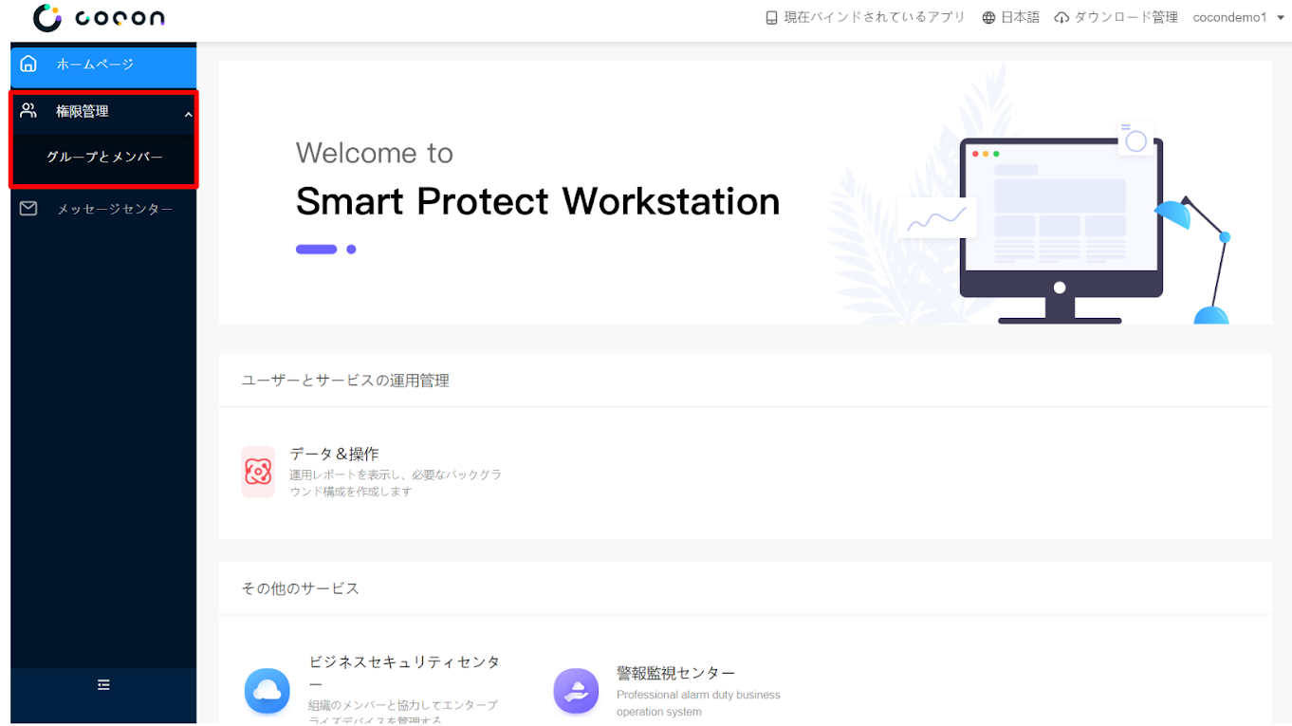Click the Cocon logo icon
1292x726 pixels.
pyautogui.click(x=47, y=18)
